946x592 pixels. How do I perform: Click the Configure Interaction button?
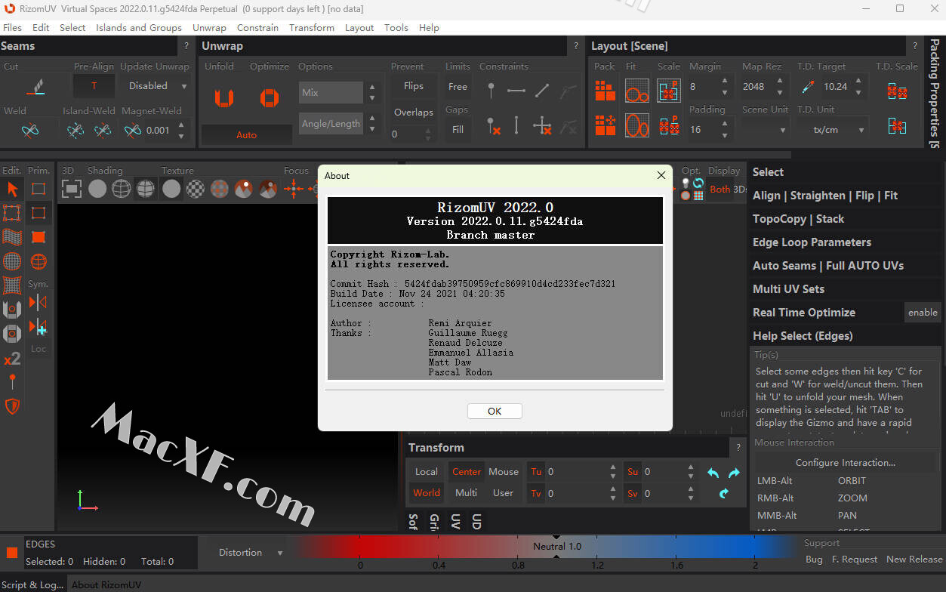pos(846,462)
